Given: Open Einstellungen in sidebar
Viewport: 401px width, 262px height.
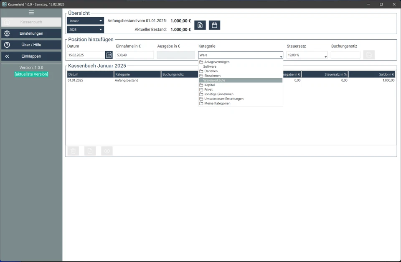Looking at the screenshot, I should coord(31,33).
